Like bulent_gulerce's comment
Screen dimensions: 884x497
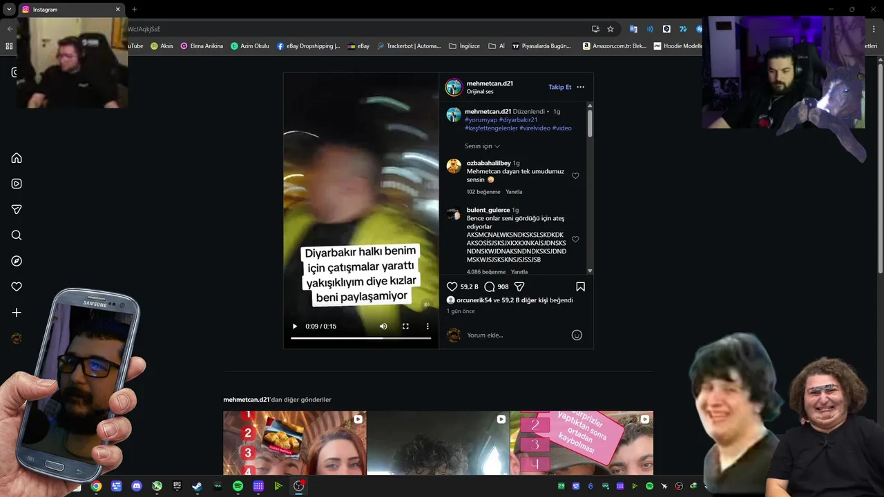(x=575, y=239)
